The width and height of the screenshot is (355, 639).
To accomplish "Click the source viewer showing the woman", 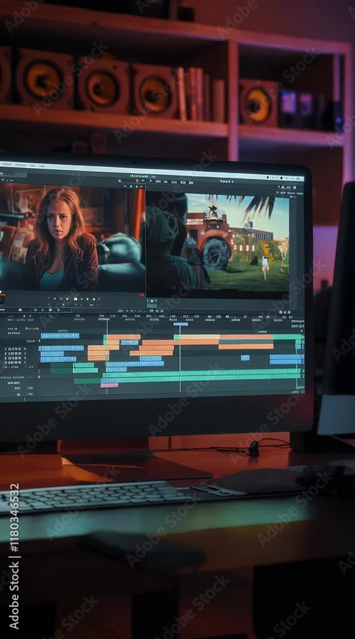I will pos(72,238).
